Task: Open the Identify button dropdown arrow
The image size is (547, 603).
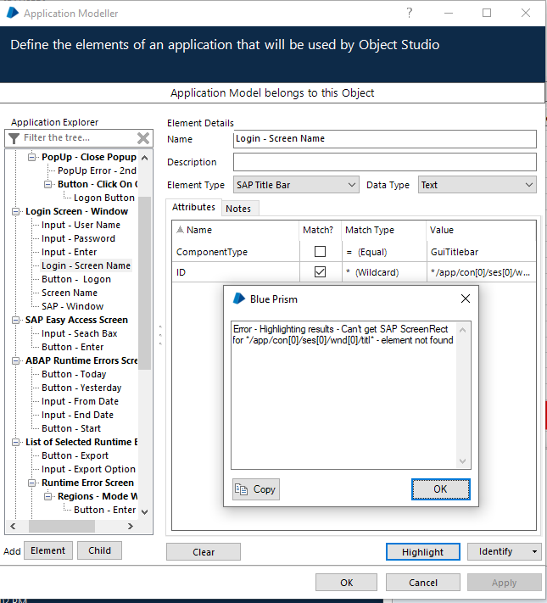Action: (534, 552)
